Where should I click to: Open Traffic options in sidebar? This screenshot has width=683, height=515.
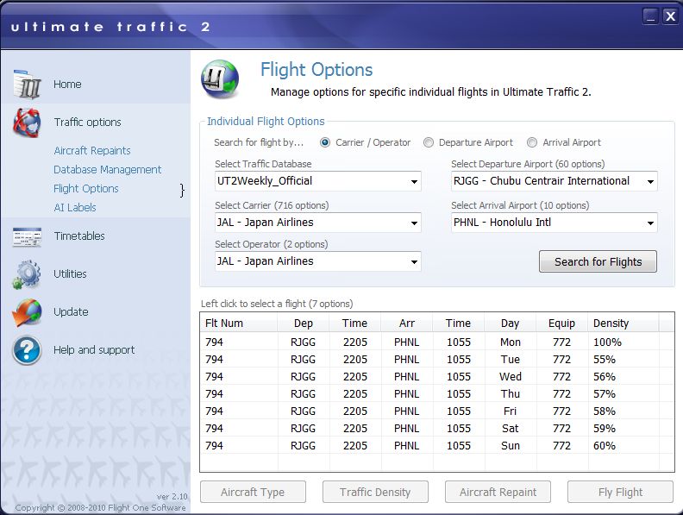click(x=88, y=122)
